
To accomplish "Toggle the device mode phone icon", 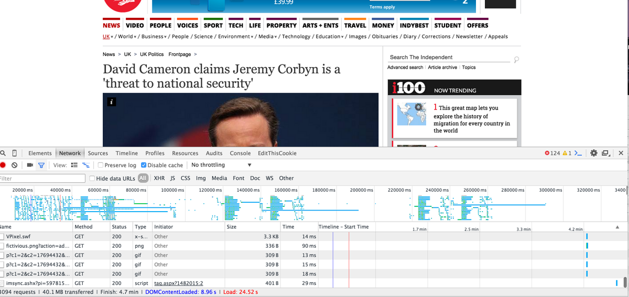I will click(x=15, y=153).
